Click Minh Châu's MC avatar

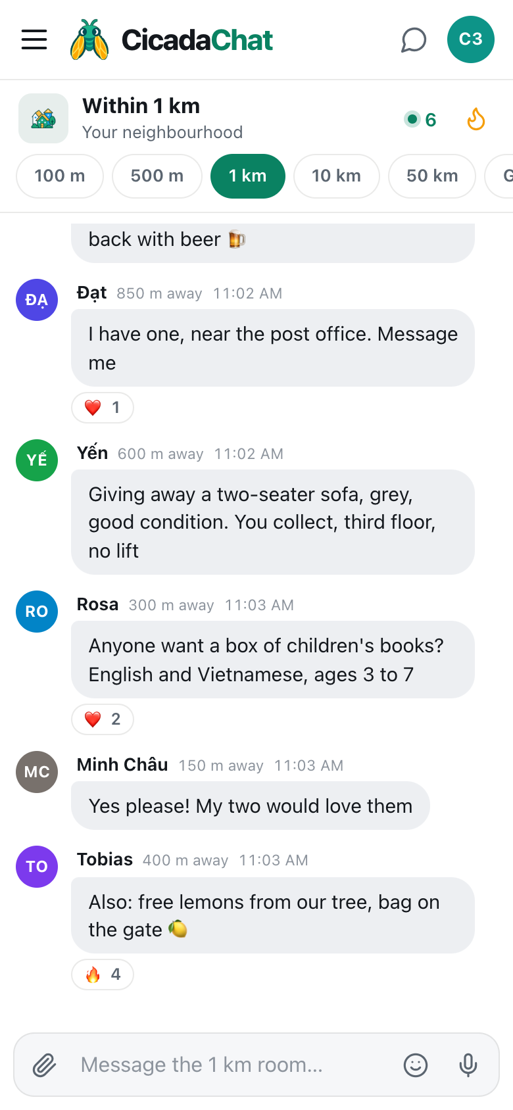37,772
